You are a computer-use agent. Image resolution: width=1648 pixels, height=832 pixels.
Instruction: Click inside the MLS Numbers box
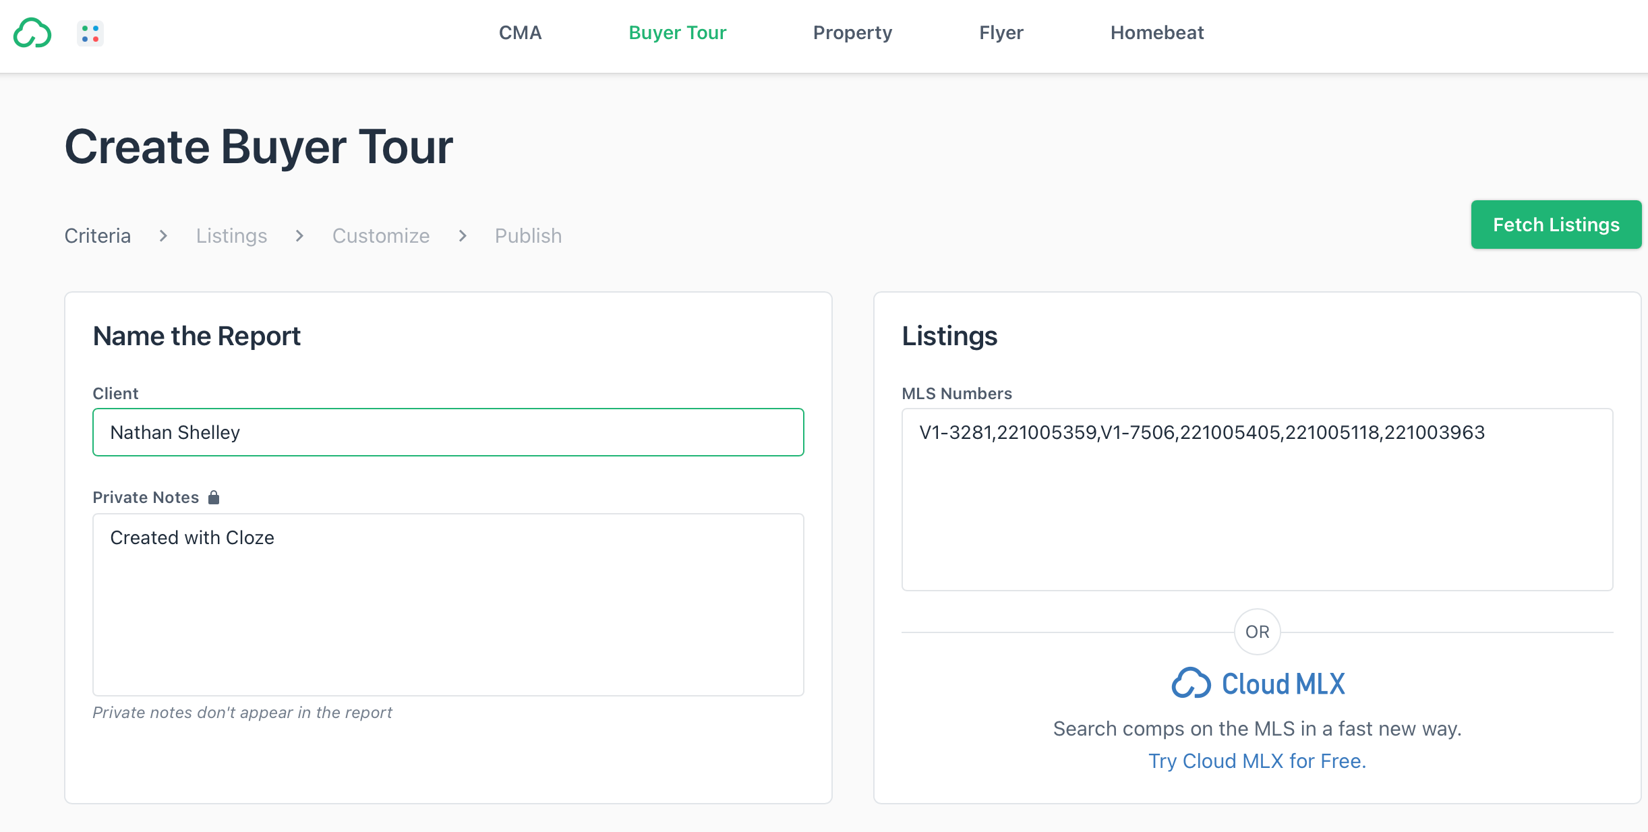tap(1257, 499)
